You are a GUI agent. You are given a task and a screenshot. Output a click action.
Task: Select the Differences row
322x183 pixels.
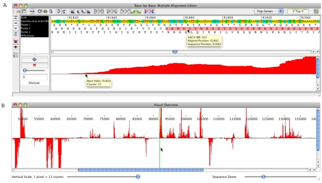click(34, 36)
